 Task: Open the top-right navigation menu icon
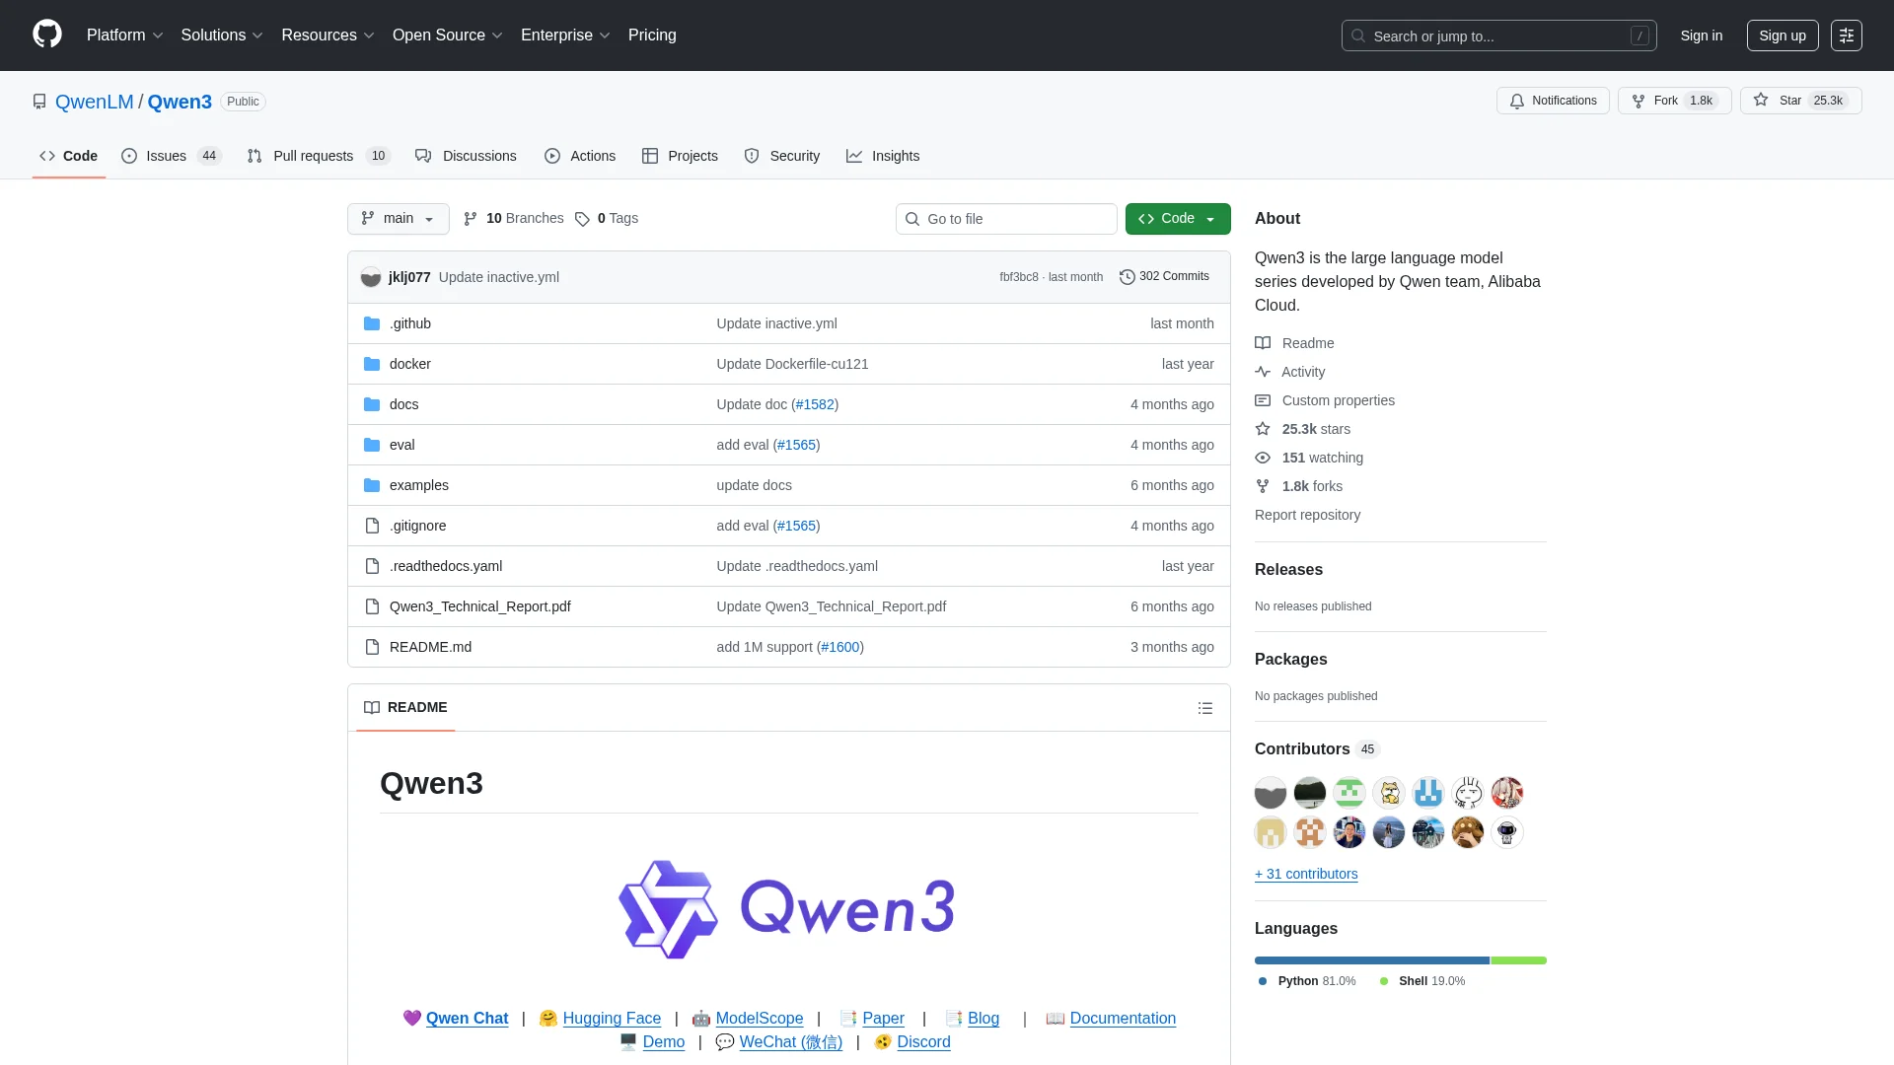pos(1846,35)
